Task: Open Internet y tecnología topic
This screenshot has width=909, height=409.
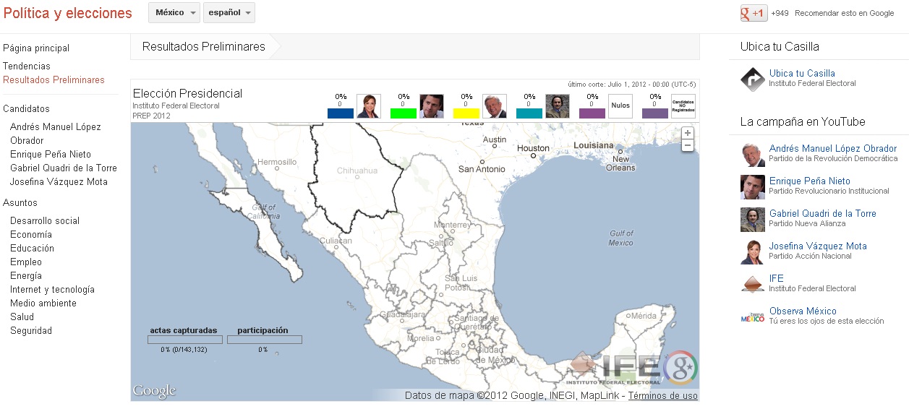Action: point(52,290)
